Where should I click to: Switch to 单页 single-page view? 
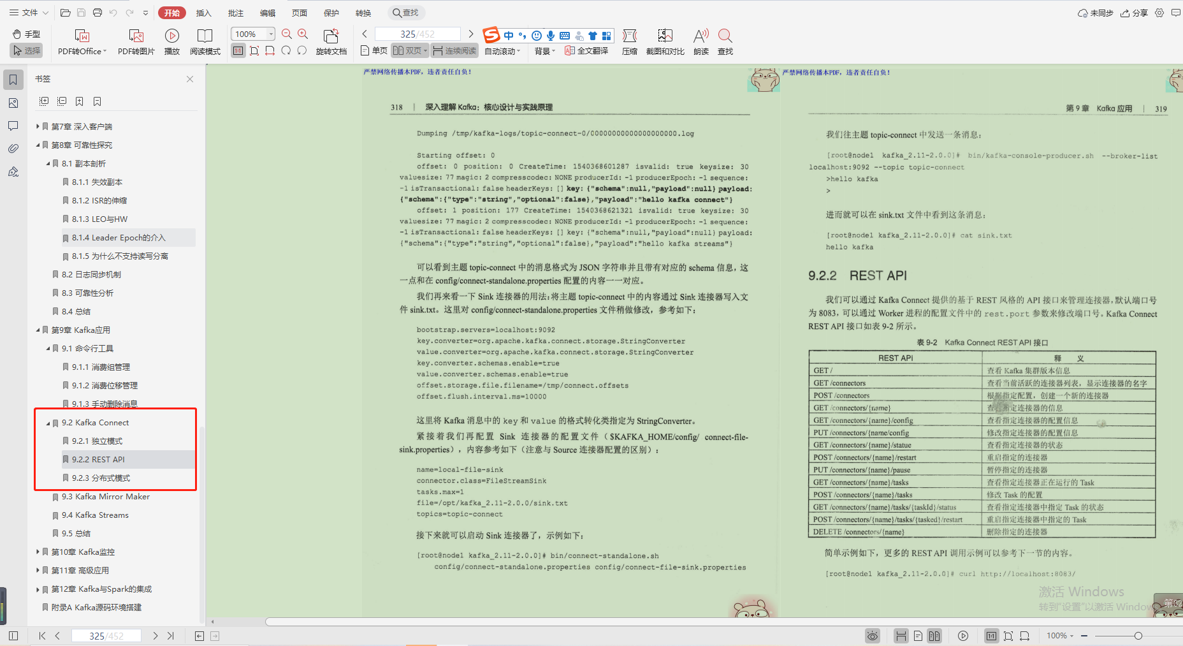coord(374,50)
